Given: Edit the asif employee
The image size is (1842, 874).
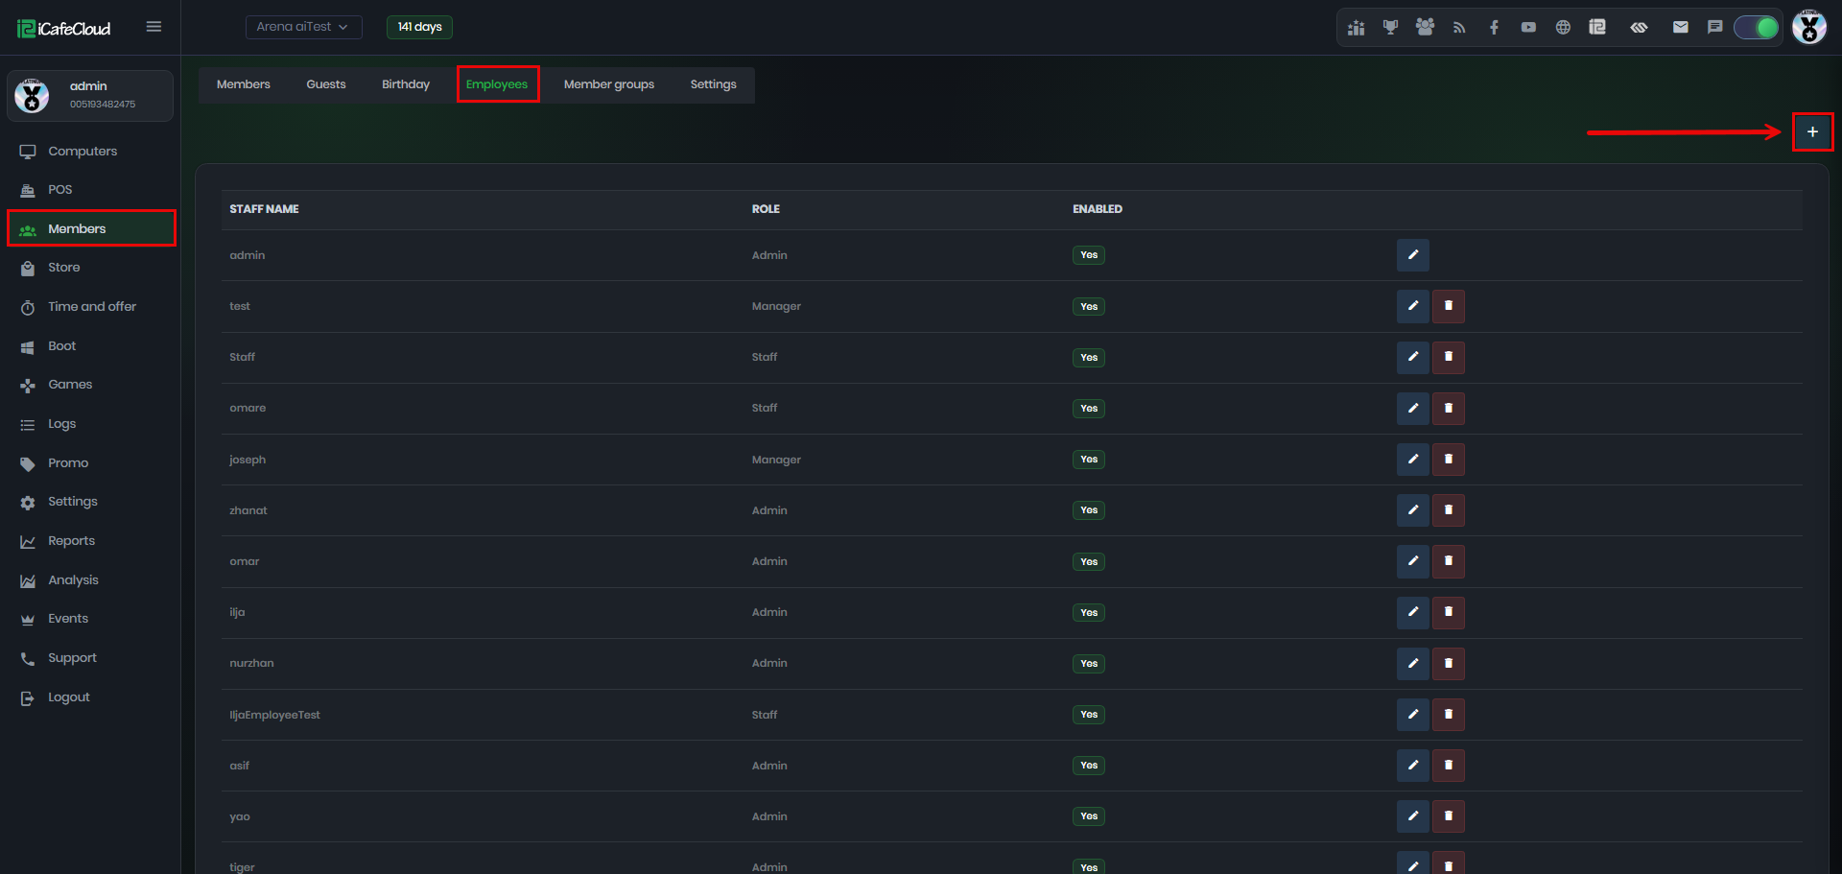Looking at the screenshot, I should [x=1412, y=766].
